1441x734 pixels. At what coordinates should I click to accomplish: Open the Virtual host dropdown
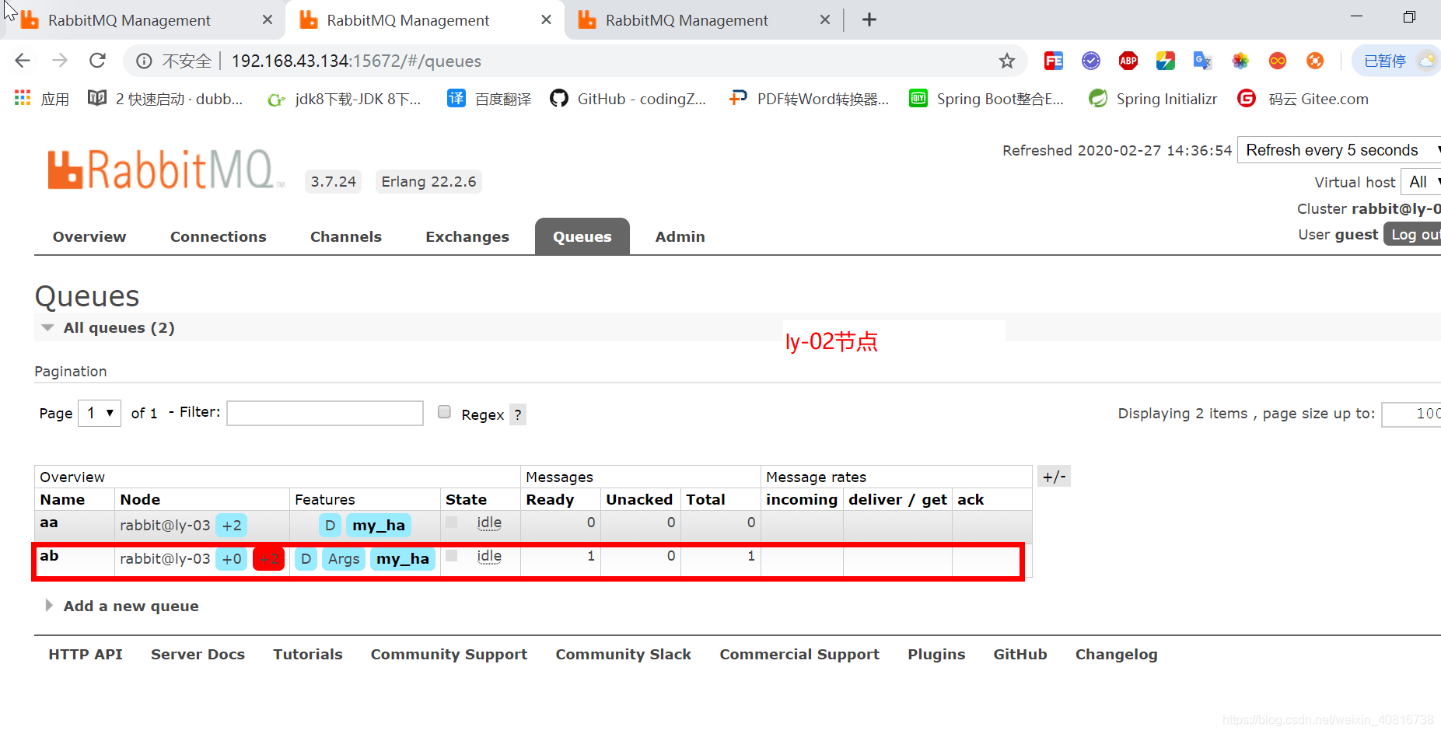click(x=1422, y=182)
